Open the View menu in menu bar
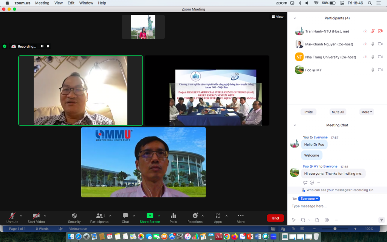 click(59, 3)
